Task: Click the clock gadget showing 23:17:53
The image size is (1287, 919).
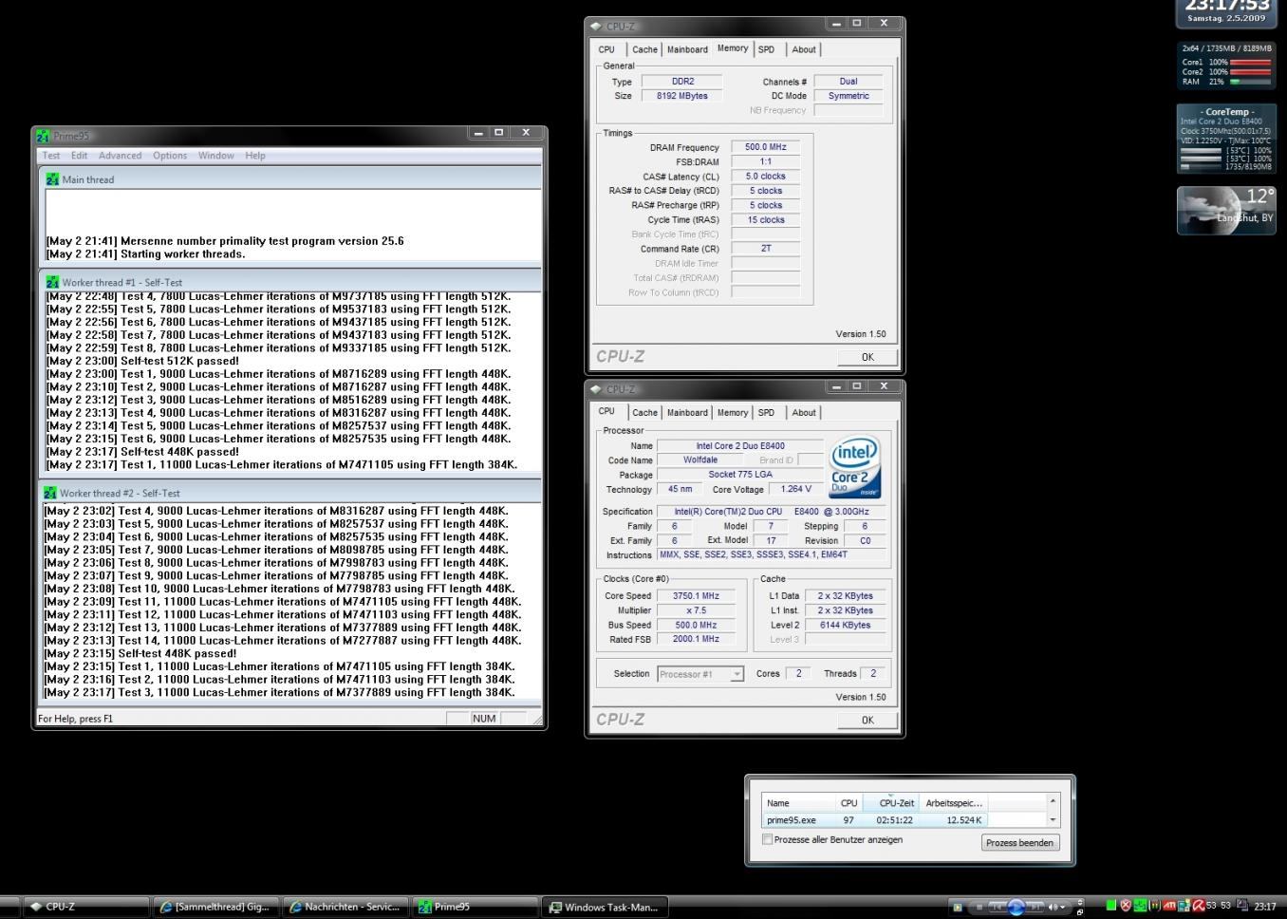Action: (x=1226, y=13)
